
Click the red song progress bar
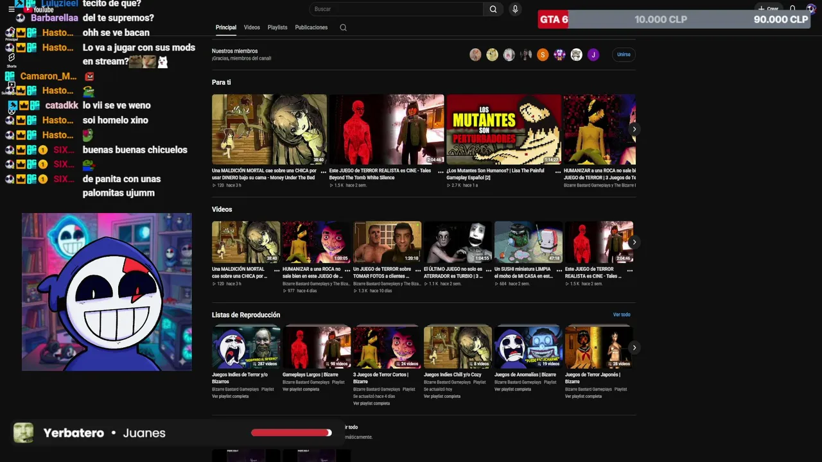point(291,432)
